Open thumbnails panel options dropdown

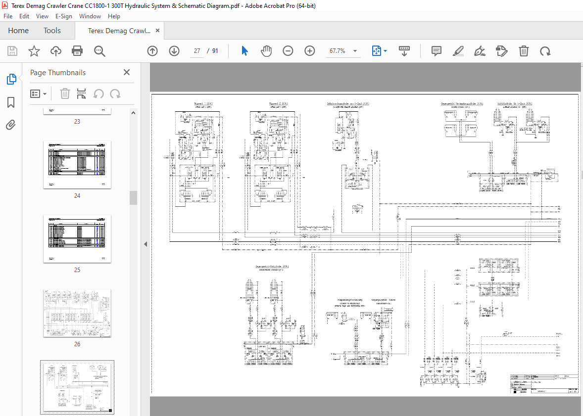pos(38,93)
